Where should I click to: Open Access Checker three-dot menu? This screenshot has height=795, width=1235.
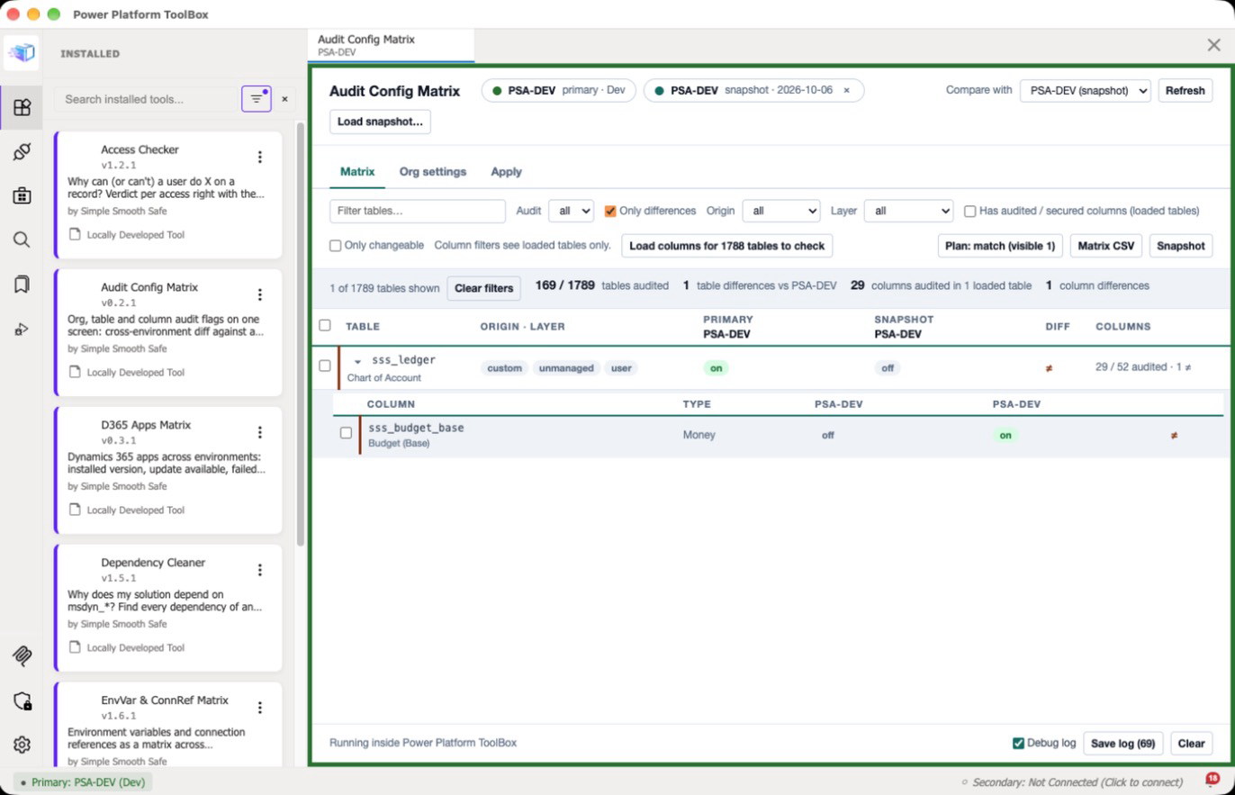(260, 157)
